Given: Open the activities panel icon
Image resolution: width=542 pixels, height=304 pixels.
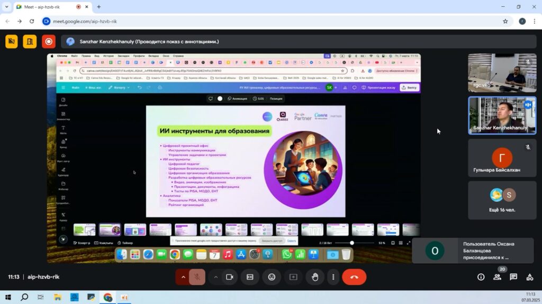Looking at the screenshot, I should [x=529, y=277].
